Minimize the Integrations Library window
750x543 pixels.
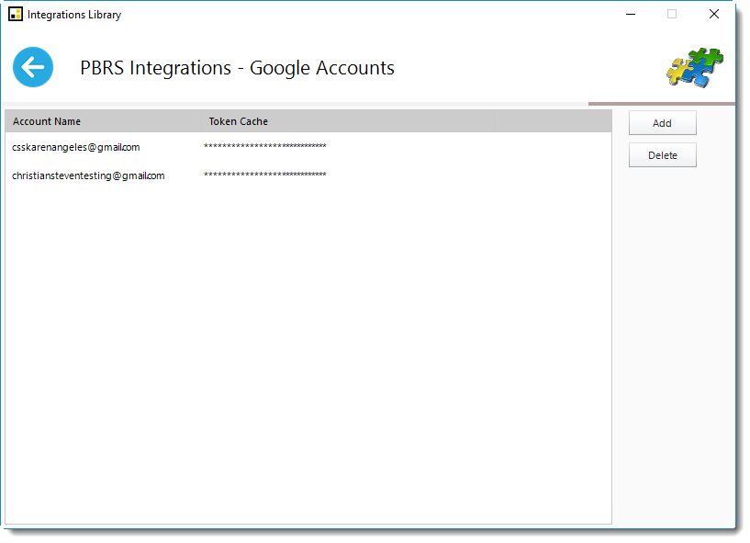[x=631, y=15]
